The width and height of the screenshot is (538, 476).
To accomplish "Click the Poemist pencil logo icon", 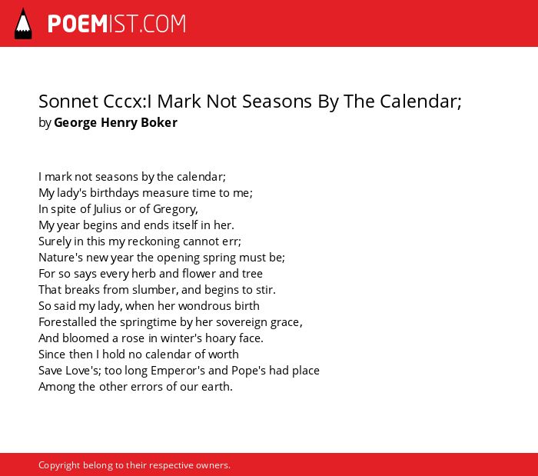I will pos(23,24).
